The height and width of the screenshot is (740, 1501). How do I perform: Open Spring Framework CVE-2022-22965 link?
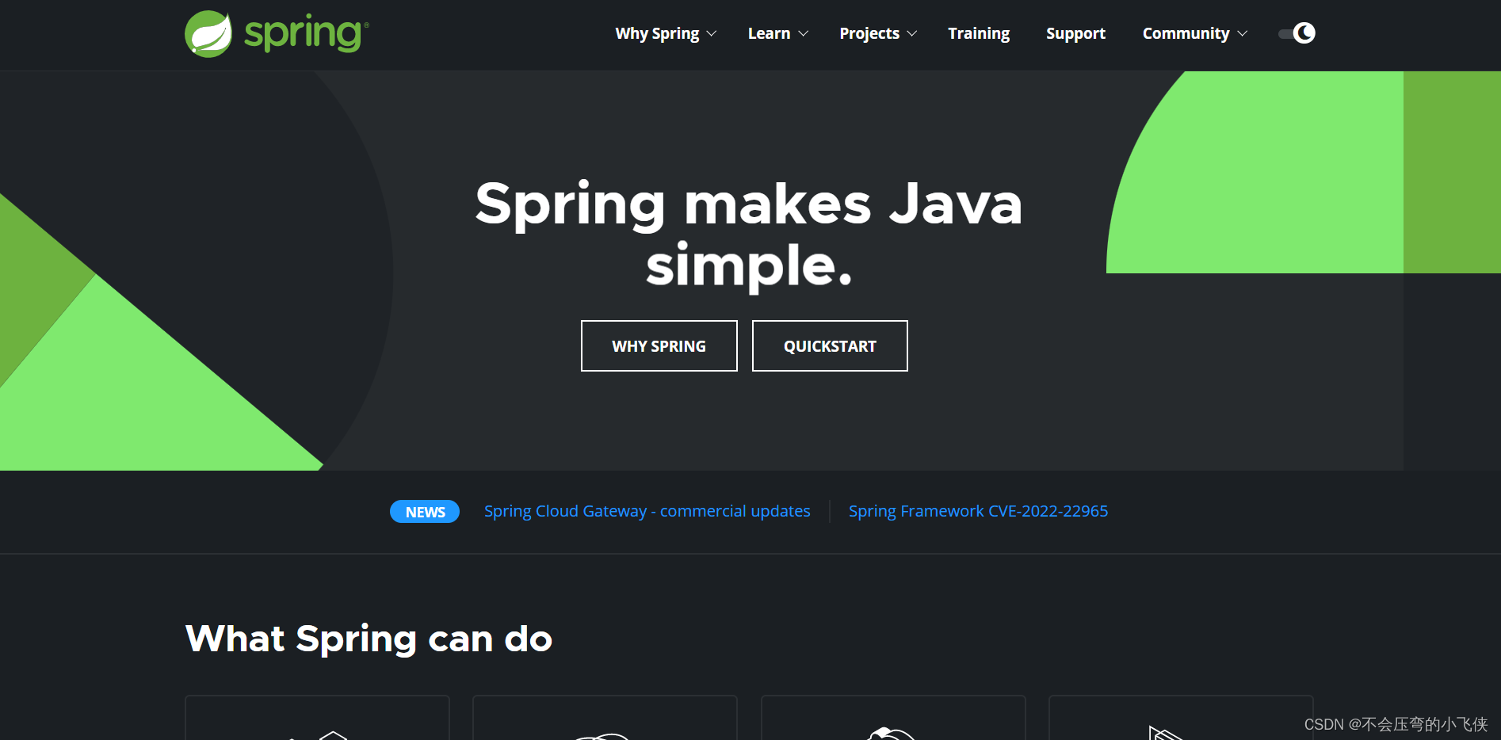979,511
